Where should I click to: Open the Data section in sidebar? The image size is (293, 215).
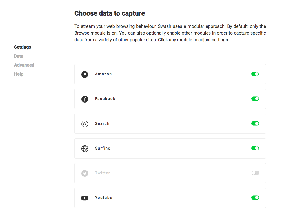[x=19, y=56]
